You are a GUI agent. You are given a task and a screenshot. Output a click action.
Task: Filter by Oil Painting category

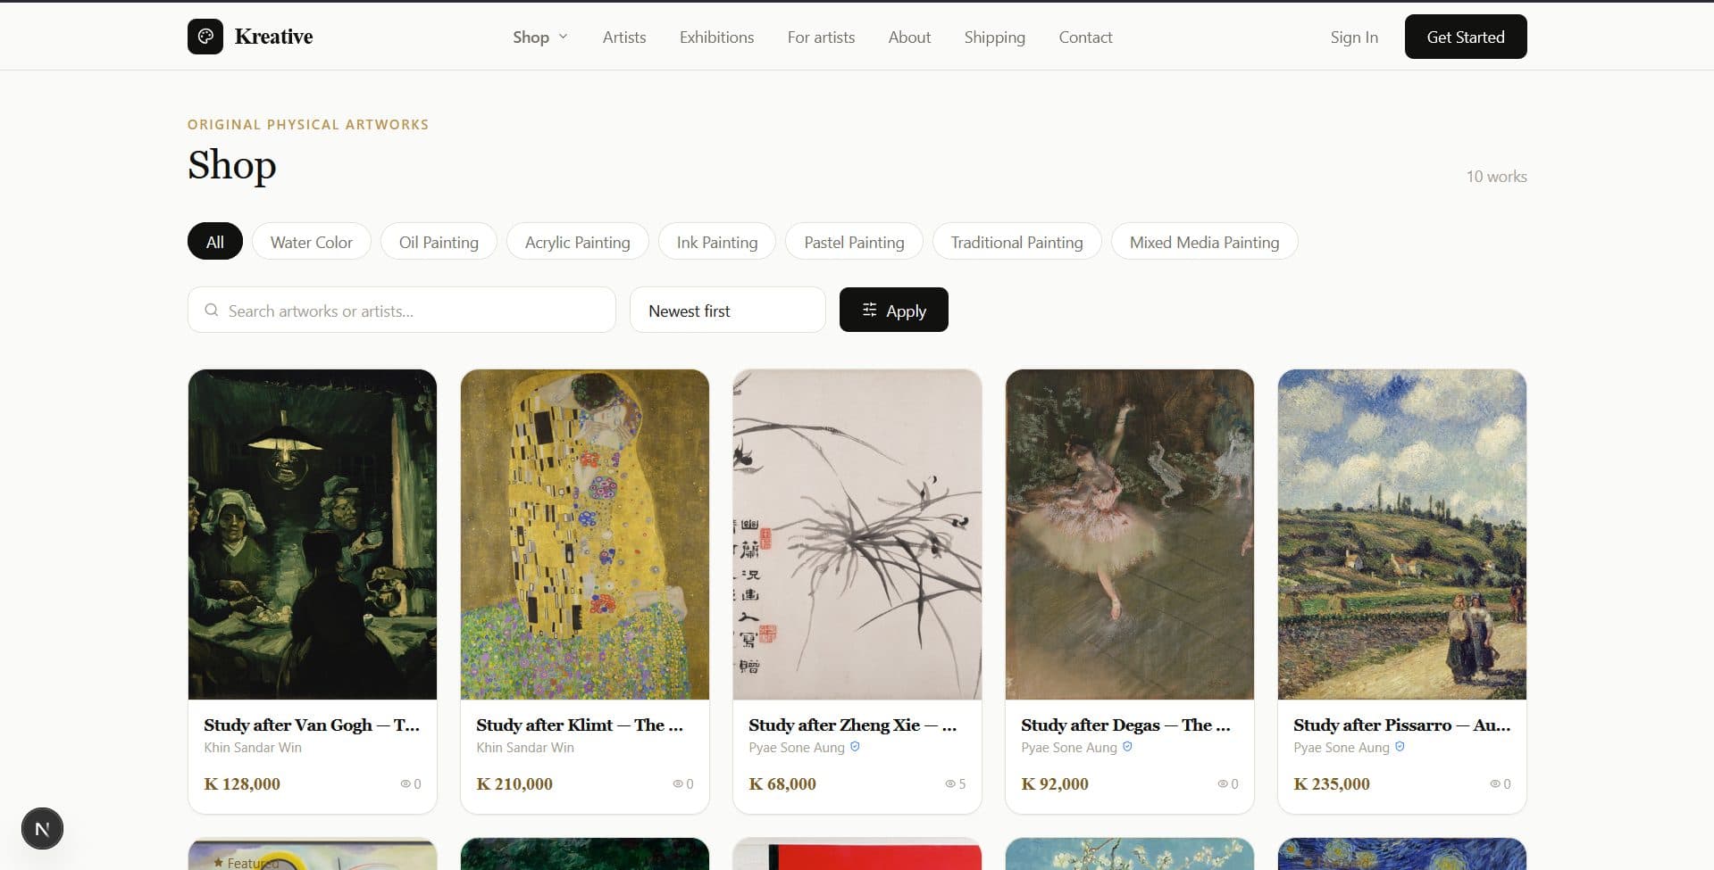[439, 241]
